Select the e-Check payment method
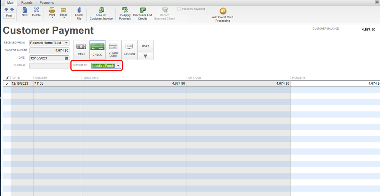This screenshot has width=380, height=196. coord(129,50)
